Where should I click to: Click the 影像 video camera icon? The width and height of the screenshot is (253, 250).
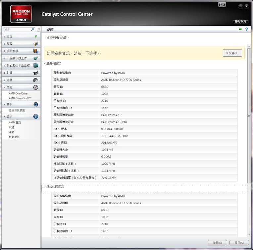pos(36,73)
